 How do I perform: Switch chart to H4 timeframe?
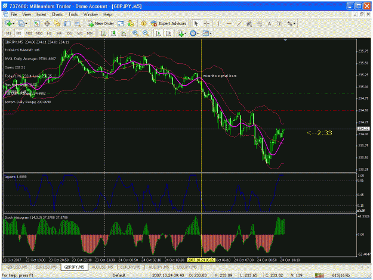pyautogui.click(x=59, y=33)
